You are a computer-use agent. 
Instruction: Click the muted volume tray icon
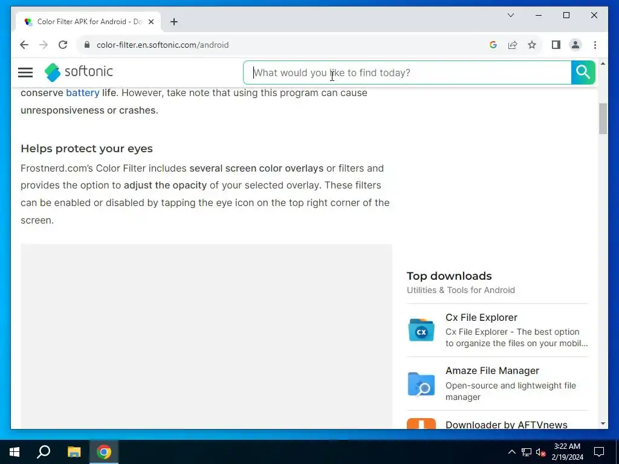(x=541, y=452)
